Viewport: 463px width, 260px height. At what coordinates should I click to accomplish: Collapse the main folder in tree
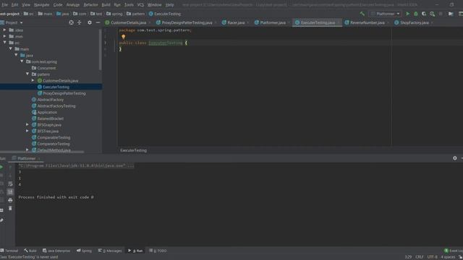(10, 49)
